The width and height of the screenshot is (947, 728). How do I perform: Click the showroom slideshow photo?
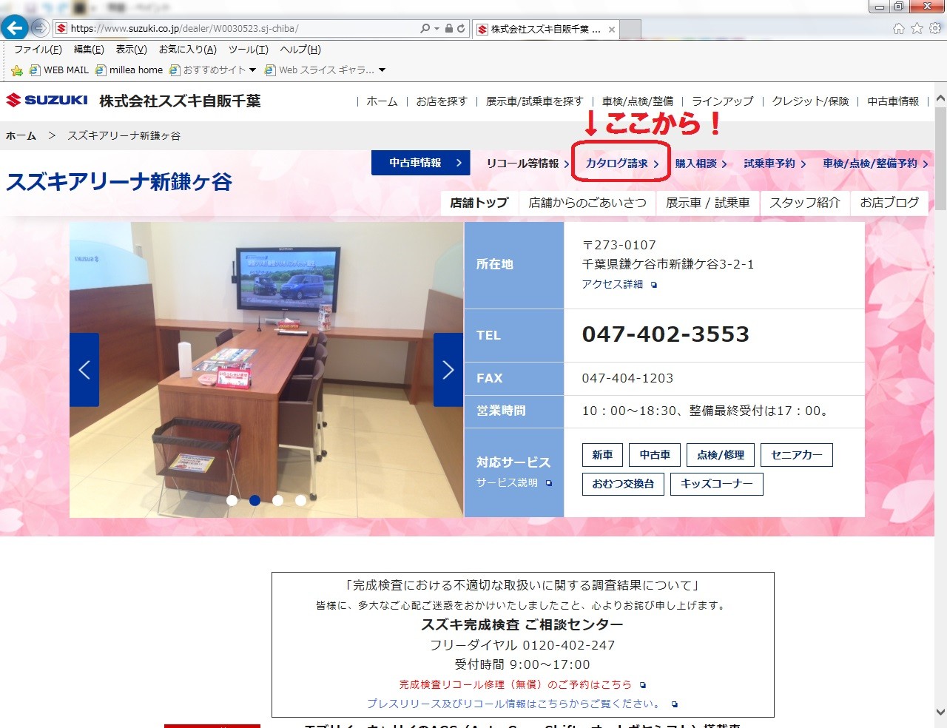pos(266,369)
